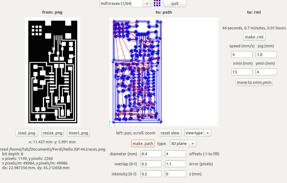
Task: Click the 'from: png' heading
Action: [52, 12]
